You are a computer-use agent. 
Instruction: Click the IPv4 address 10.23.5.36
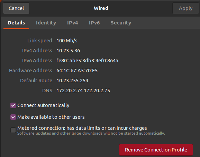pos(68,51)
